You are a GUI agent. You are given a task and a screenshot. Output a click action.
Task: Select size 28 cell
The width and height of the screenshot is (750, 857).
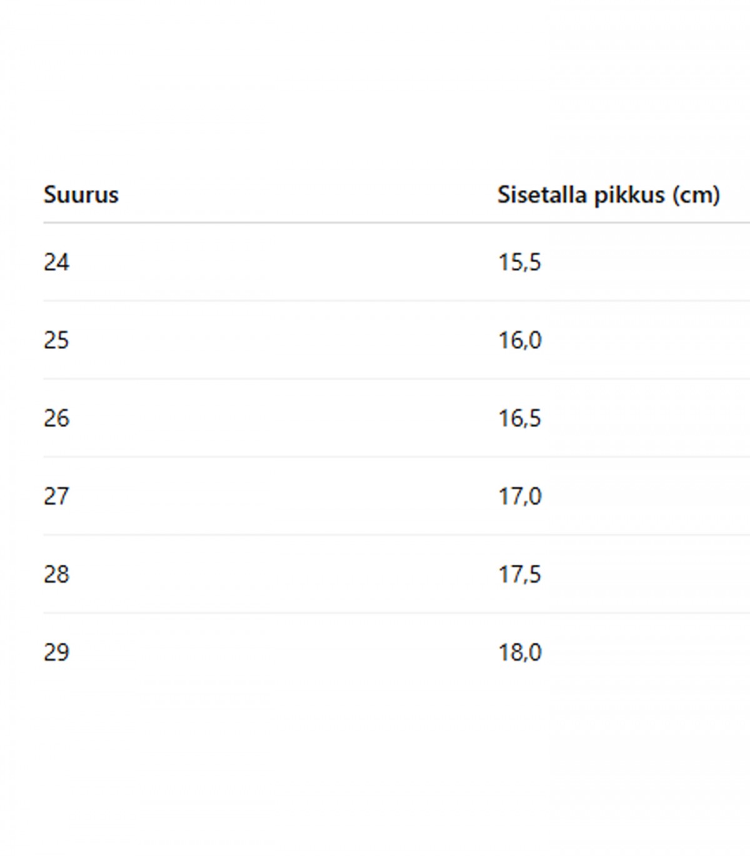pos(56,574)
